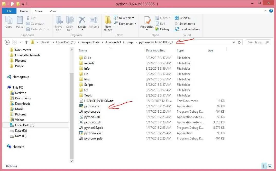Click the navigation pane scroll-down arrow

point(71,161)
